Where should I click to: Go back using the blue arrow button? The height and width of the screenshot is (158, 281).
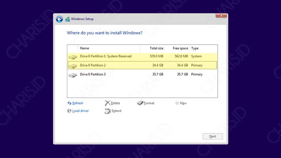coord(59,19)
